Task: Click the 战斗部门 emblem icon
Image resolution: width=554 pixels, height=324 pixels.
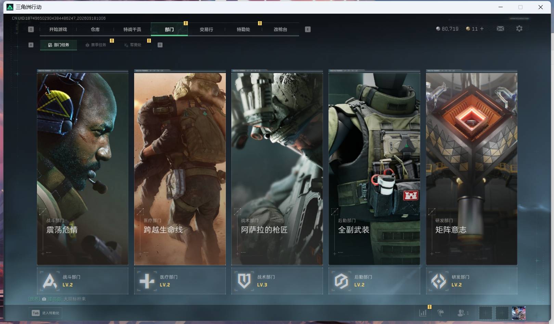Action: (x=50, y=281)
